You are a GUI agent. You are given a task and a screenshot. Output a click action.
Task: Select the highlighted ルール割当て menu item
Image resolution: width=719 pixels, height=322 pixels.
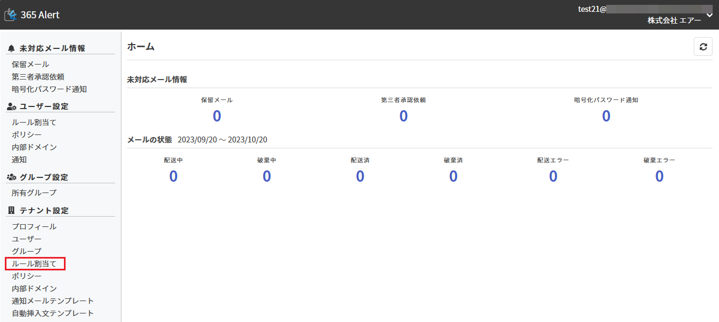point(34,263)
